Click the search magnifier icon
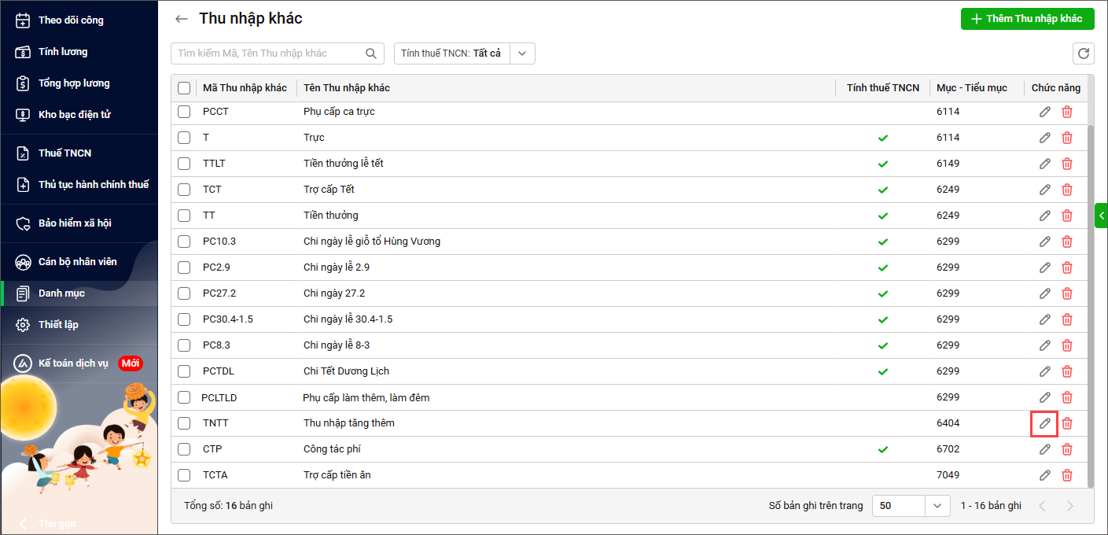 point(371,53)
